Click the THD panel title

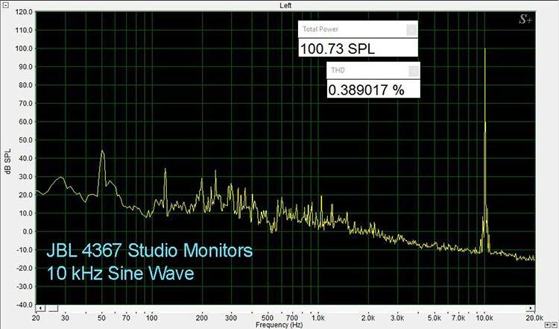(338, 70)
